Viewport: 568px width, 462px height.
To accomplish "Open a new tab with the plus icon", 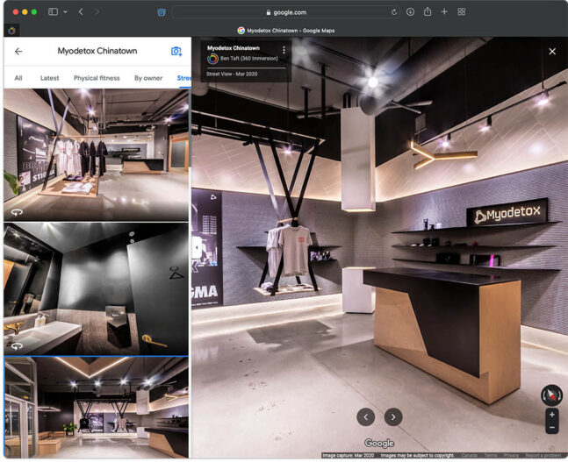I will pyautogui.click(x=444, y=12).
